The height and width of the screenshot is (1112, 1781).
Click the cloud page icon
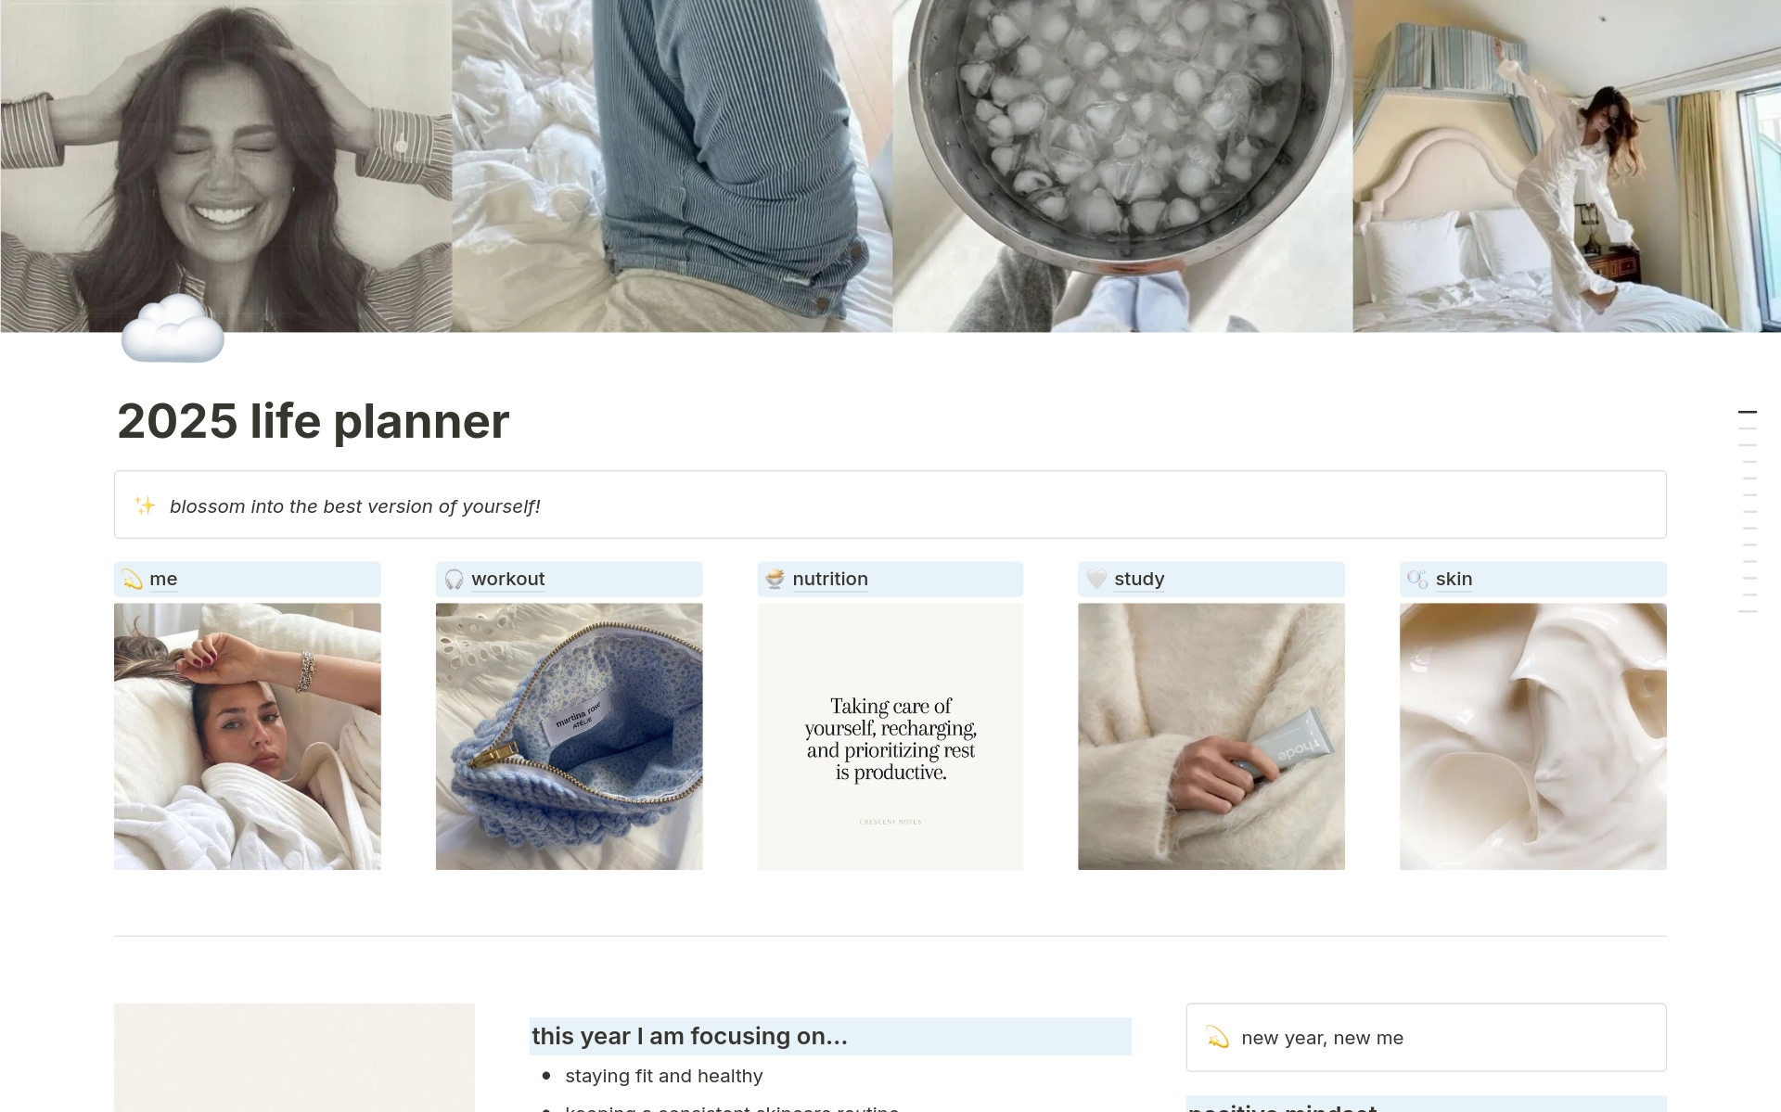point(173,328)
